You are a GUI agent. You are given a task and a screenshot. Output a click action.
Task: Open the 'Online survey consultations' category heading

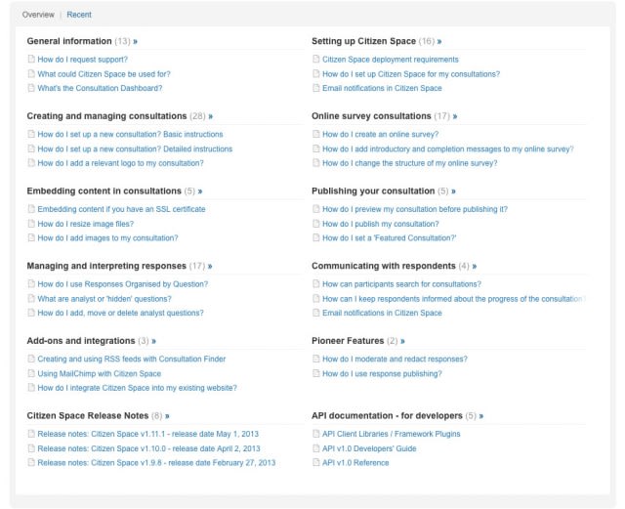click(x=371, y=116)
